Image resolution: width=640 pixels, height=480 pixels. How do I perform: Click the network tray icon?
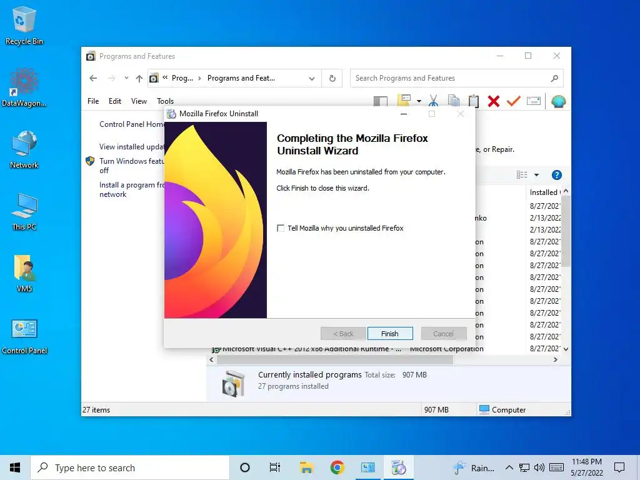pos(524,467)
